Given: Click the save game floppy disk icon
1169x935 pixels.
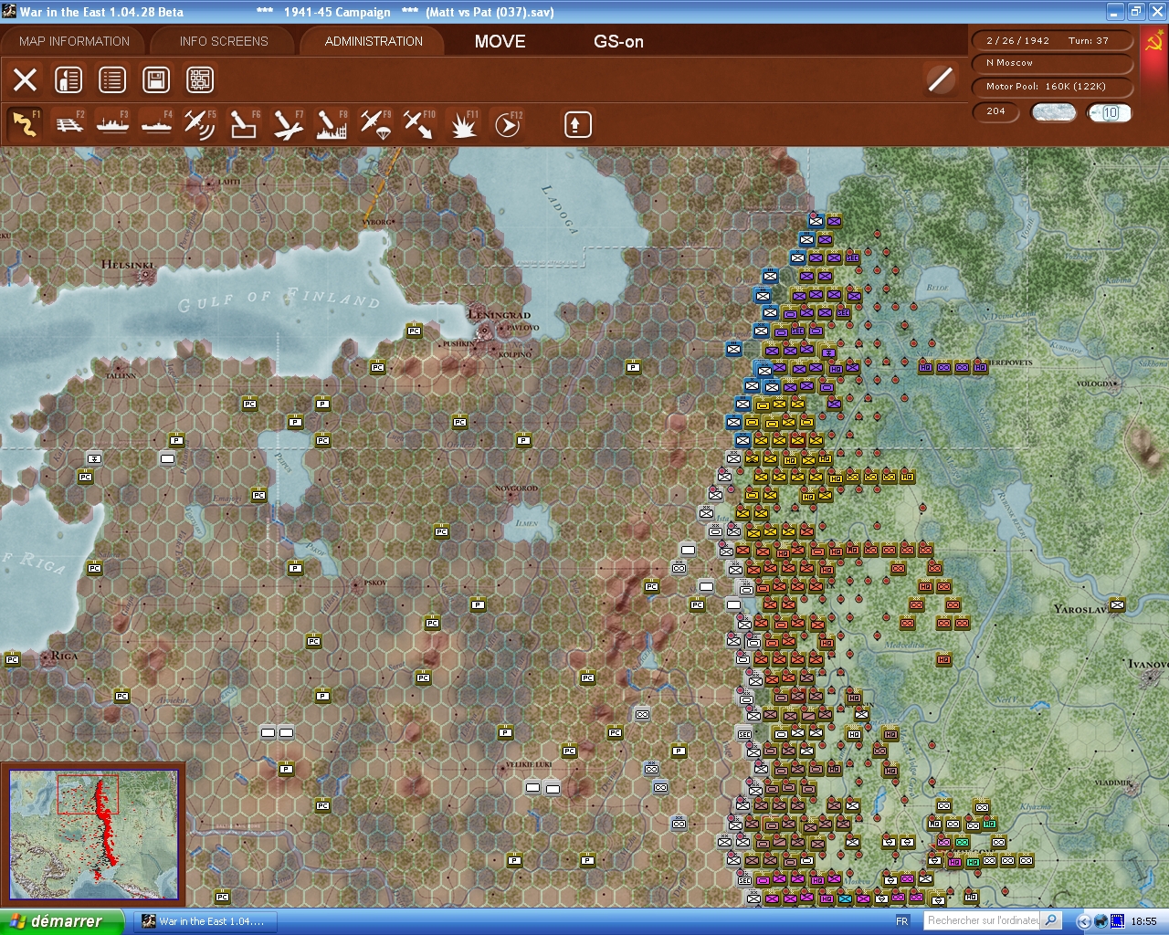Looking at the screenshot, I should pyautogui.click(x=156, y=79).
